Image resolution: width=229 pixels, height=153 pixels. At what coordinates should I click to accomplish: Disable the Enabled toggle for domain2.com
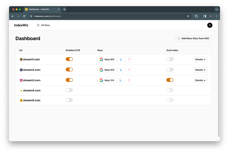pyautogui.click(x=69, y=70)
